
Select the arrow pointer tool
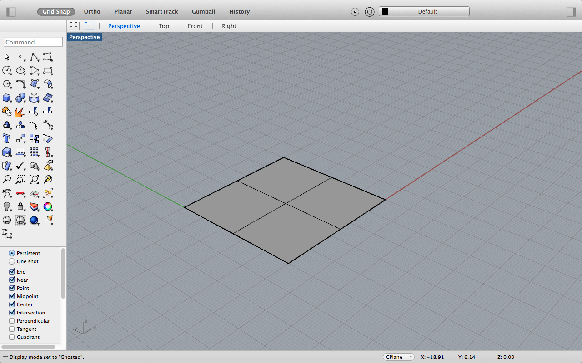point(7,57)
